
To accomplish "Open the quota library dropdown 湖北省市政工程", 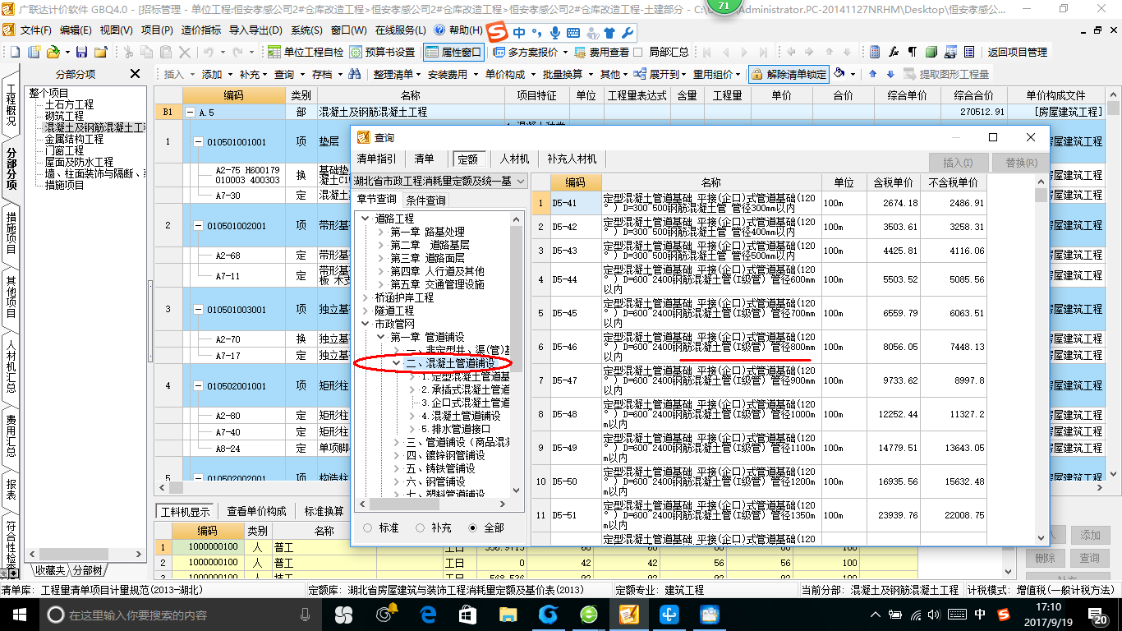I will (521, 181).
